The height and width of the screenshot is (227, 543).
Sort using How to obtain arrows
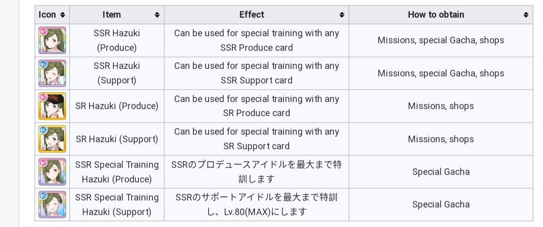click(526, 15)
